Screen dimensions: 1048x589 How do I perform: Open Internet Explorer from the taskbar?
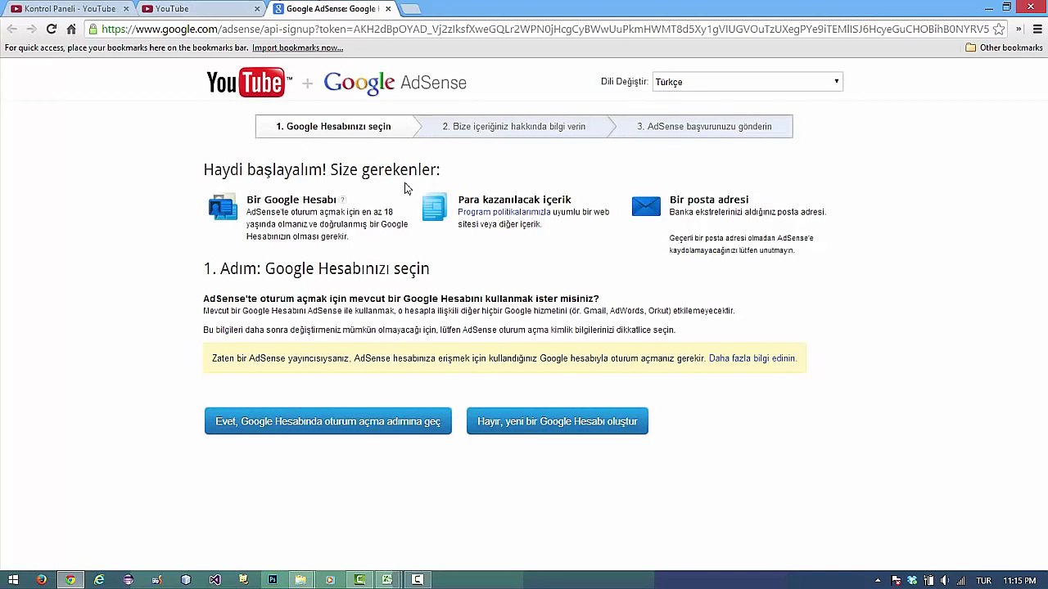pyautogui.click(x=99, y=580)
